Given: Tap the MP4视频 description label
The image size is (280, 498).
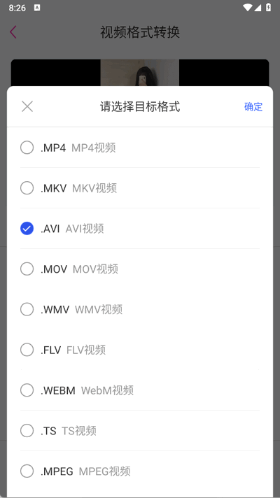Looking at the screenshot, I should pos(93,148).
